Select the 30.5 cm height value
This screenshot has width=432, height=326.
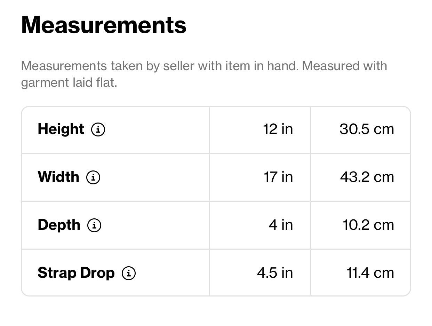point(367,129)
